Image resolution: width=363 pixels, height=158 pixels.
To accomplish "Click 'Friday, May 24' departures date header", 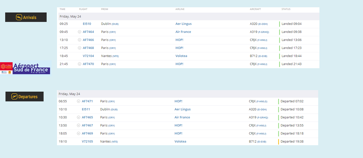I will pos(69,94).
